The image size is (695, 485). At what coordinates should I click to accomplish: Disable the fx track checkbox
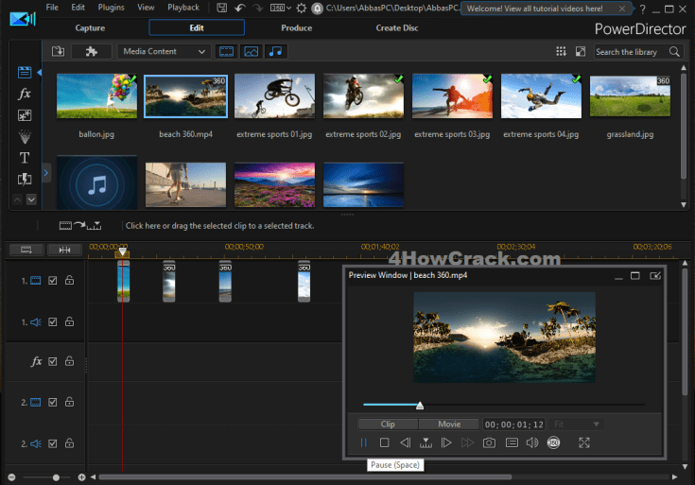coord(53,361)
